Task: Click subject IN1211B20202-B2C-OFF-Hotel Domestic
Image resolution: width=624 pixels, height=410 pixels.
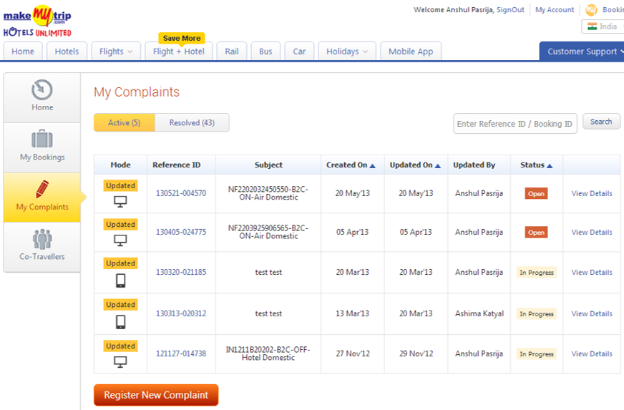Action: (x=268, y=353)
